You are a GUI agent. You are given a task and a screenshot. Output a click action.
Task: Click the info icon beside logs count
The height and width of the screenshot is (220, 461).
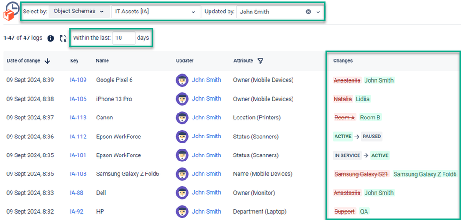(51, 38)
